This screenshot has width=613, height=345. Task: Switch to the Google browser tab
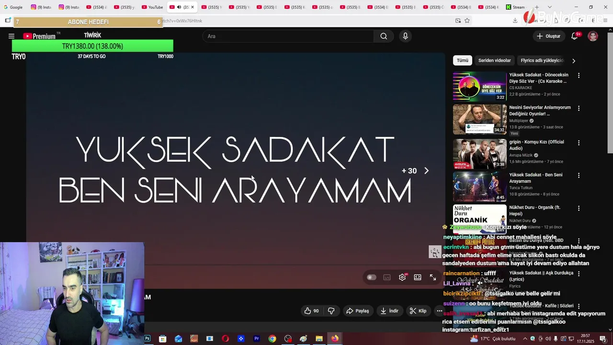pos(13,7)
